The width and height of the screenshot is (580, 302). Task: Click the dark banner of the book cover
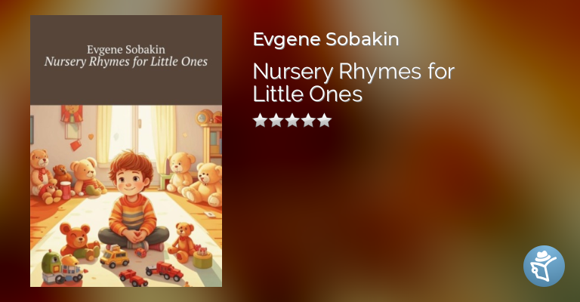point(126,60)
